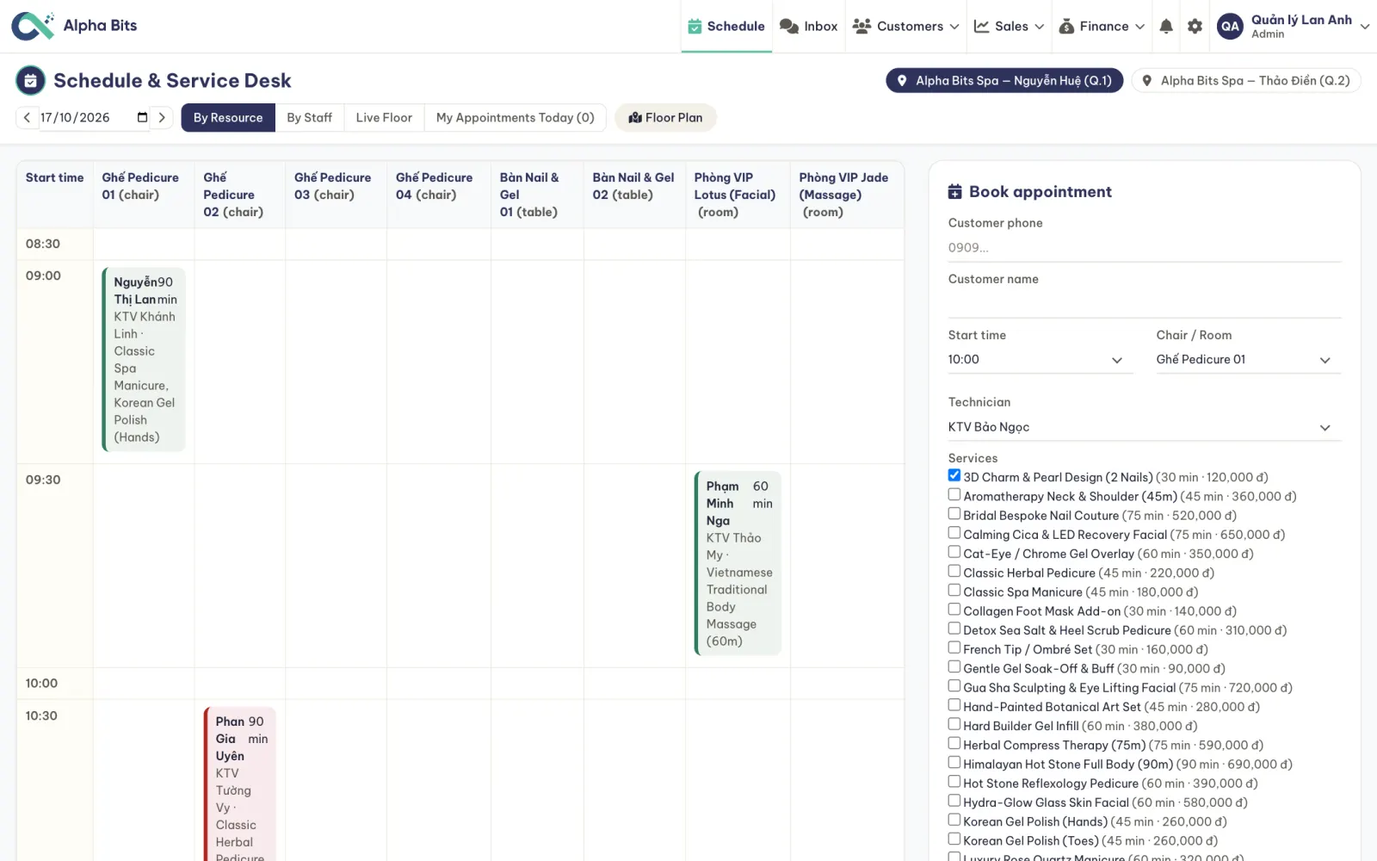
Task: Select Alpha Bits Spa – Thảo Điền location
Action: click(1245, 81)
